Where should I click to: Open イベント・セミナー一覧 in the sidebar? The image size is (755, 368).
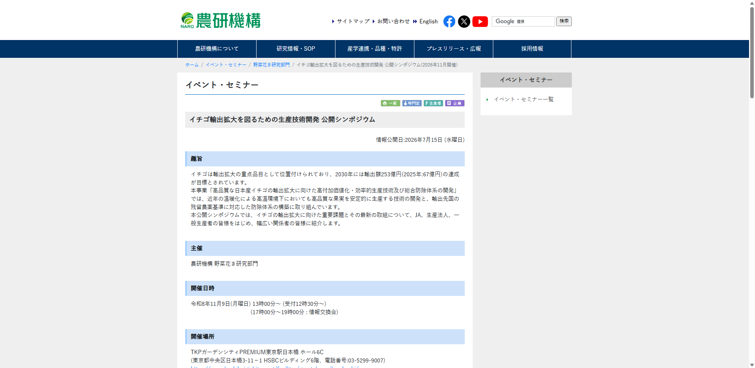point(523,99)
